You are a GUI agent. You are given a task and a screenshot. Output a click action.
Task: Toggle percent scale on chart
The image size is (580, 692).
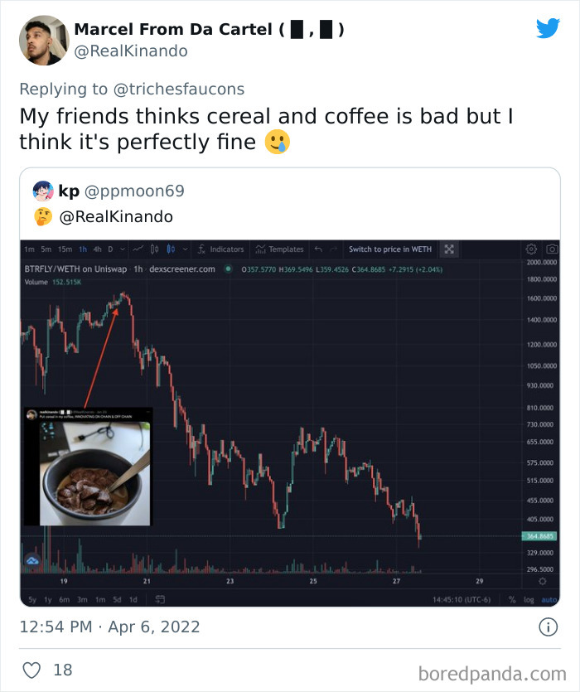513,599
